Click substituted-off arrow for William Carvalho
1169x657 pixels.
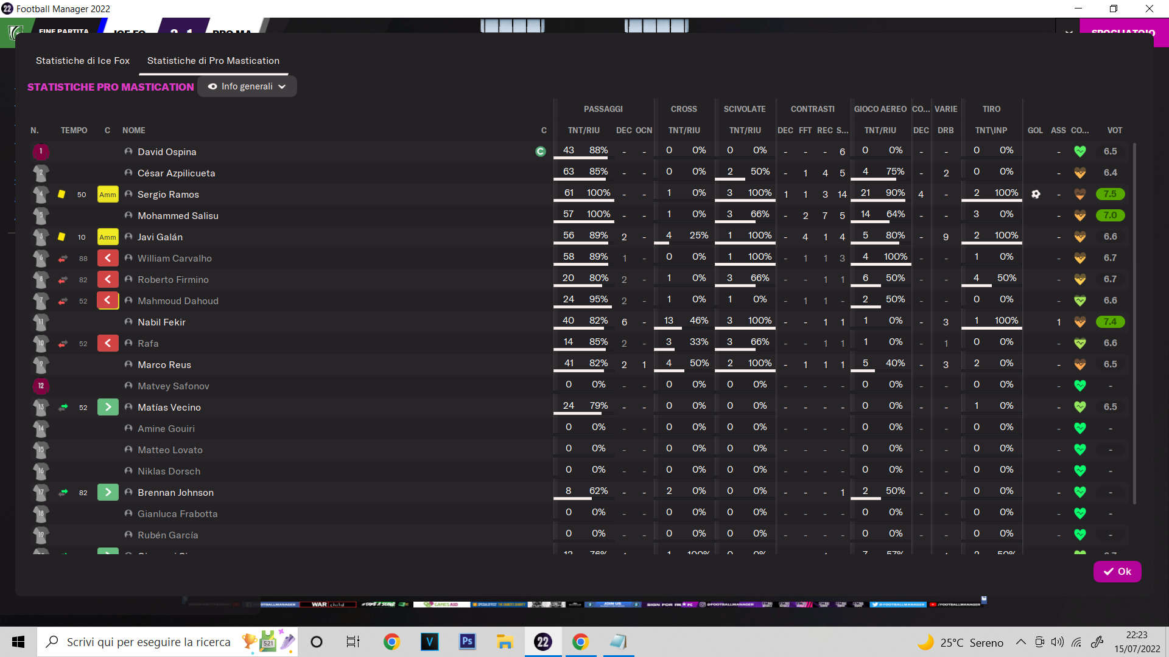pos(108,259)
